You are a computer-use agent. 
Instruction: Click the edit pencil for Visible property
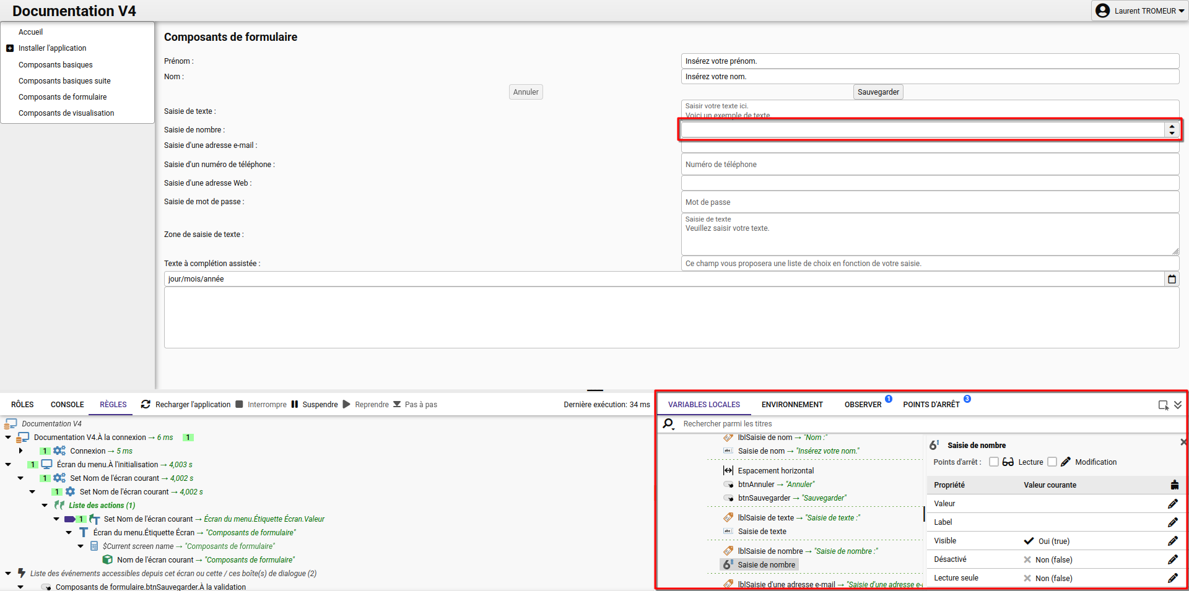(1172, 541)
